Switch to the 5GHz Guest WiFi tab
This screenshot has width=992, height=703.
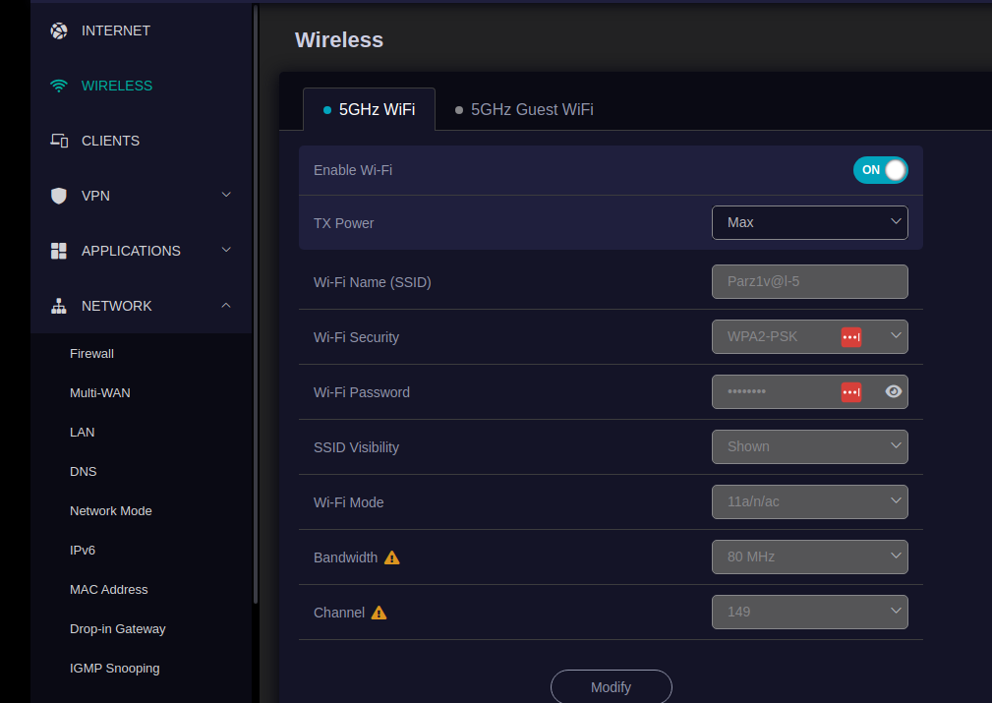(524, 109)
